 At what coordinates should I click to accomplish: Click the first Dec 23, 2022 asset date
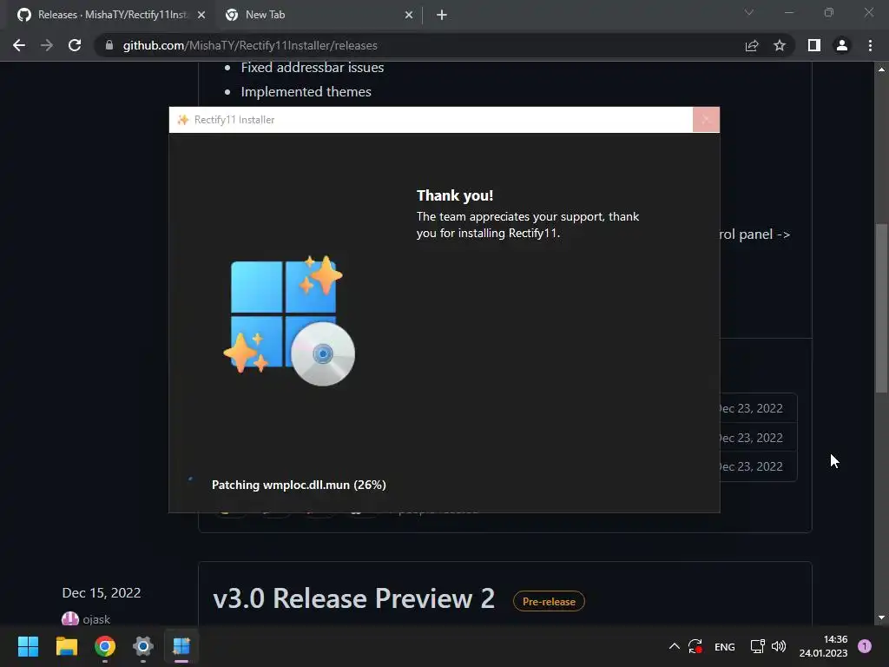pyautogui.click(x=751, y=408)
